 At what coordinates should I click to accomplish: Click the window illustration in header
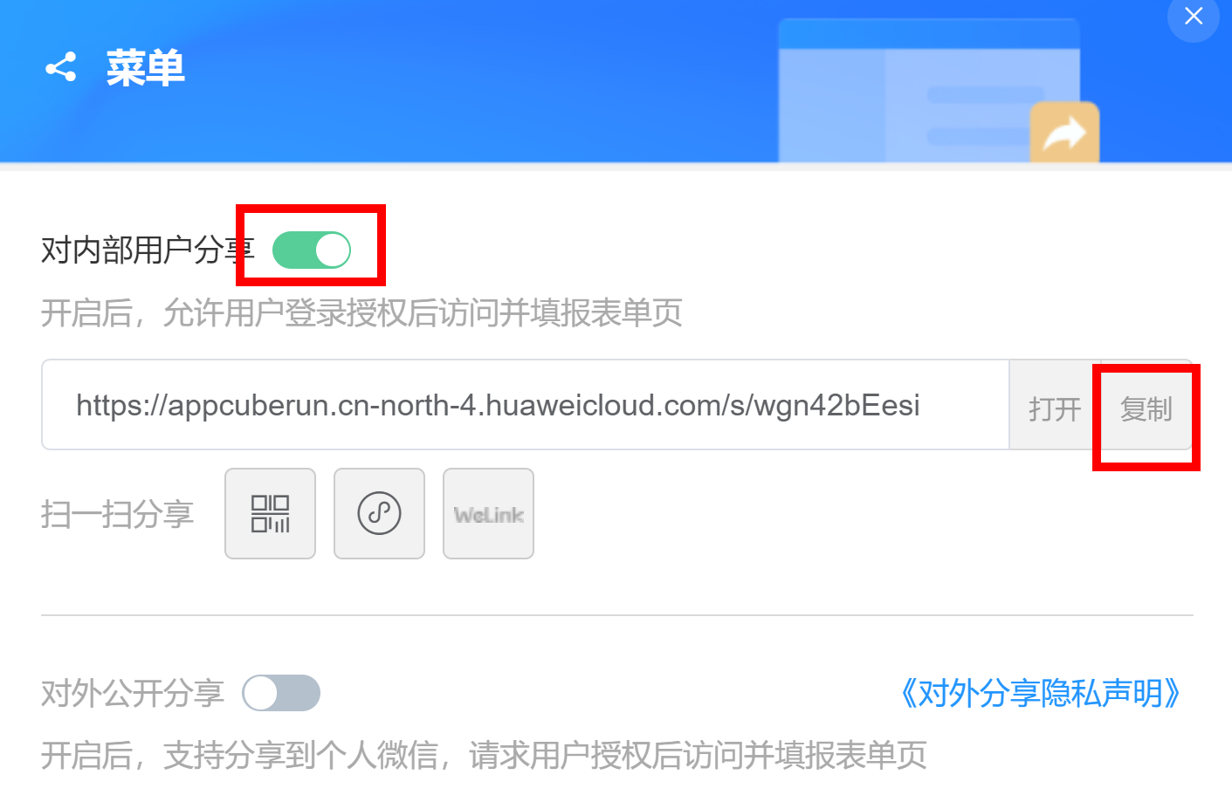[929, 91]
